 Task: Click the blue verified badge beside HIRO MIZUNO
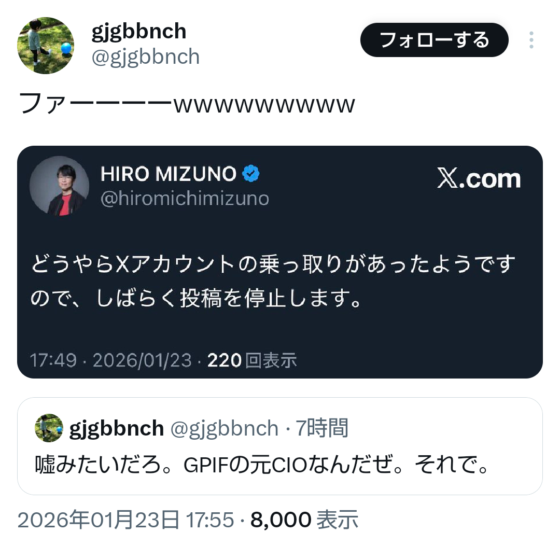pos(251,174)
